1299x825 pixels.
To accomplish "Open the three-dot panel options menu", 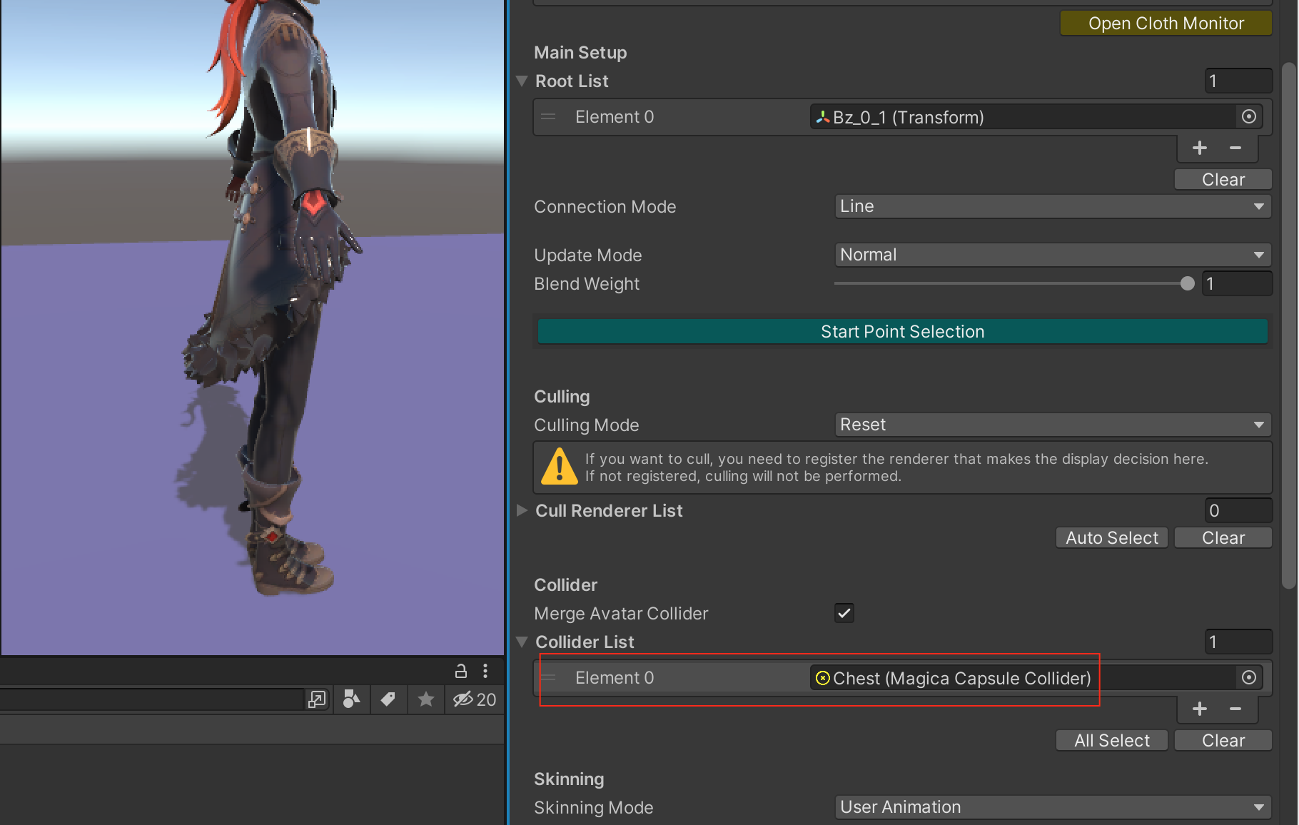I will (485, 671).
